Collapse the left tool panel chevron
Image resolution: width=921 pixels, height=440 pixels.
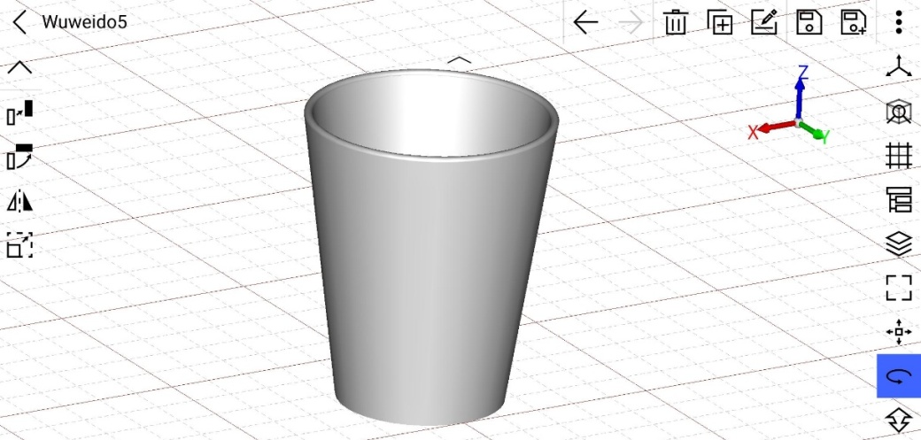tap(19, 66)
